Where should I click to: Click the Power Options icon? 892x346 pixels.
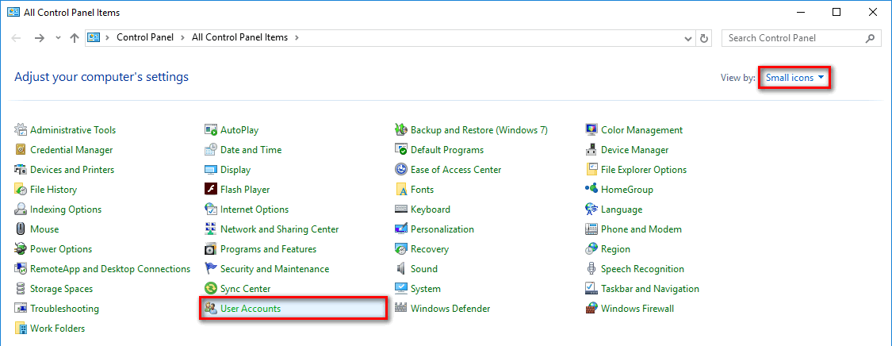21,249
